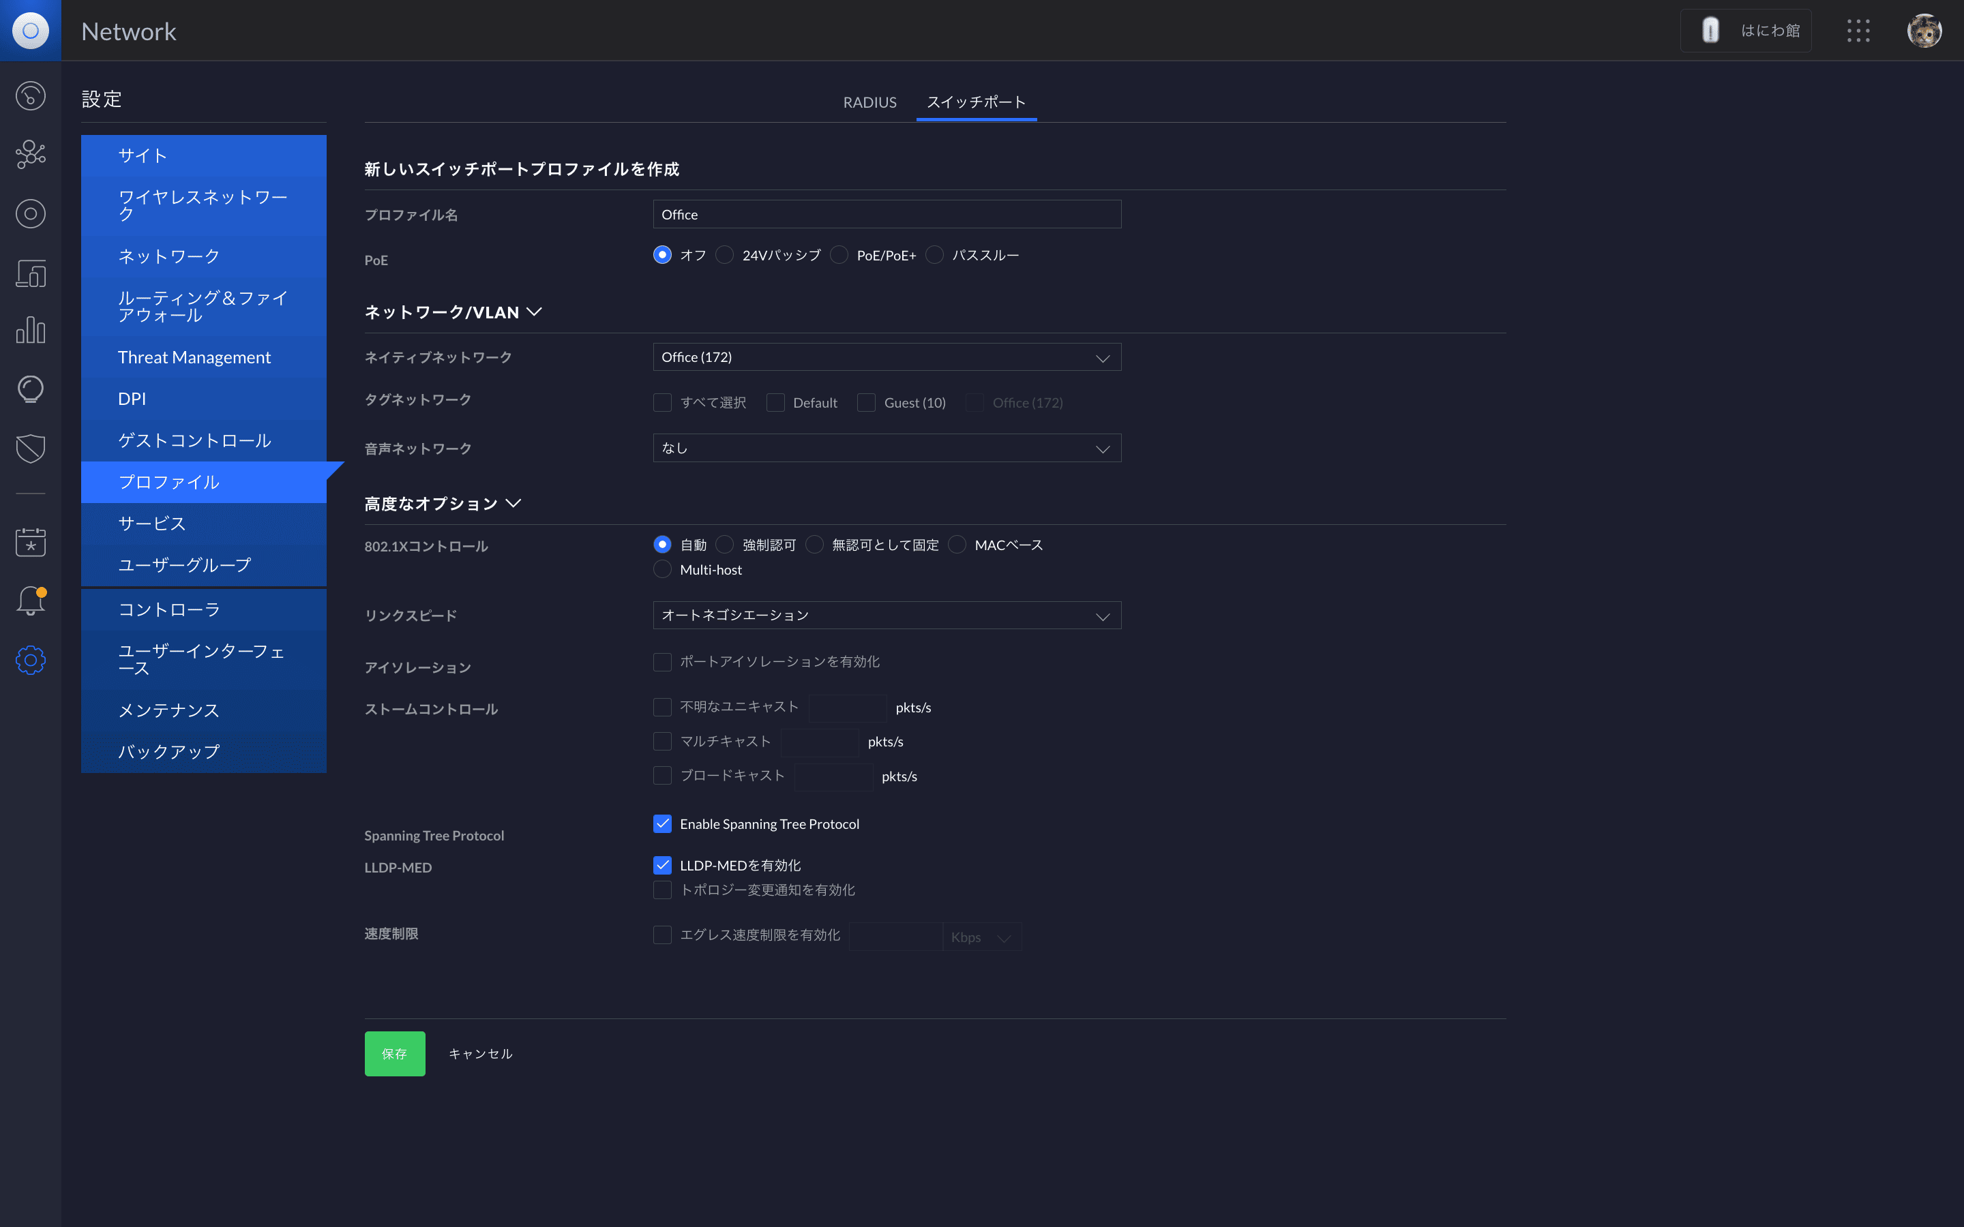
Task: Open the Statistics bar chart icon
Action: 30,331
